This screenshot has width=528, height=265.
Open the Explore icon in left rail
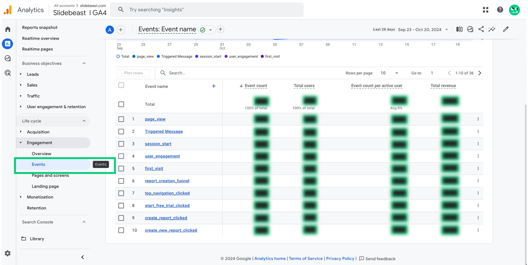8,58
